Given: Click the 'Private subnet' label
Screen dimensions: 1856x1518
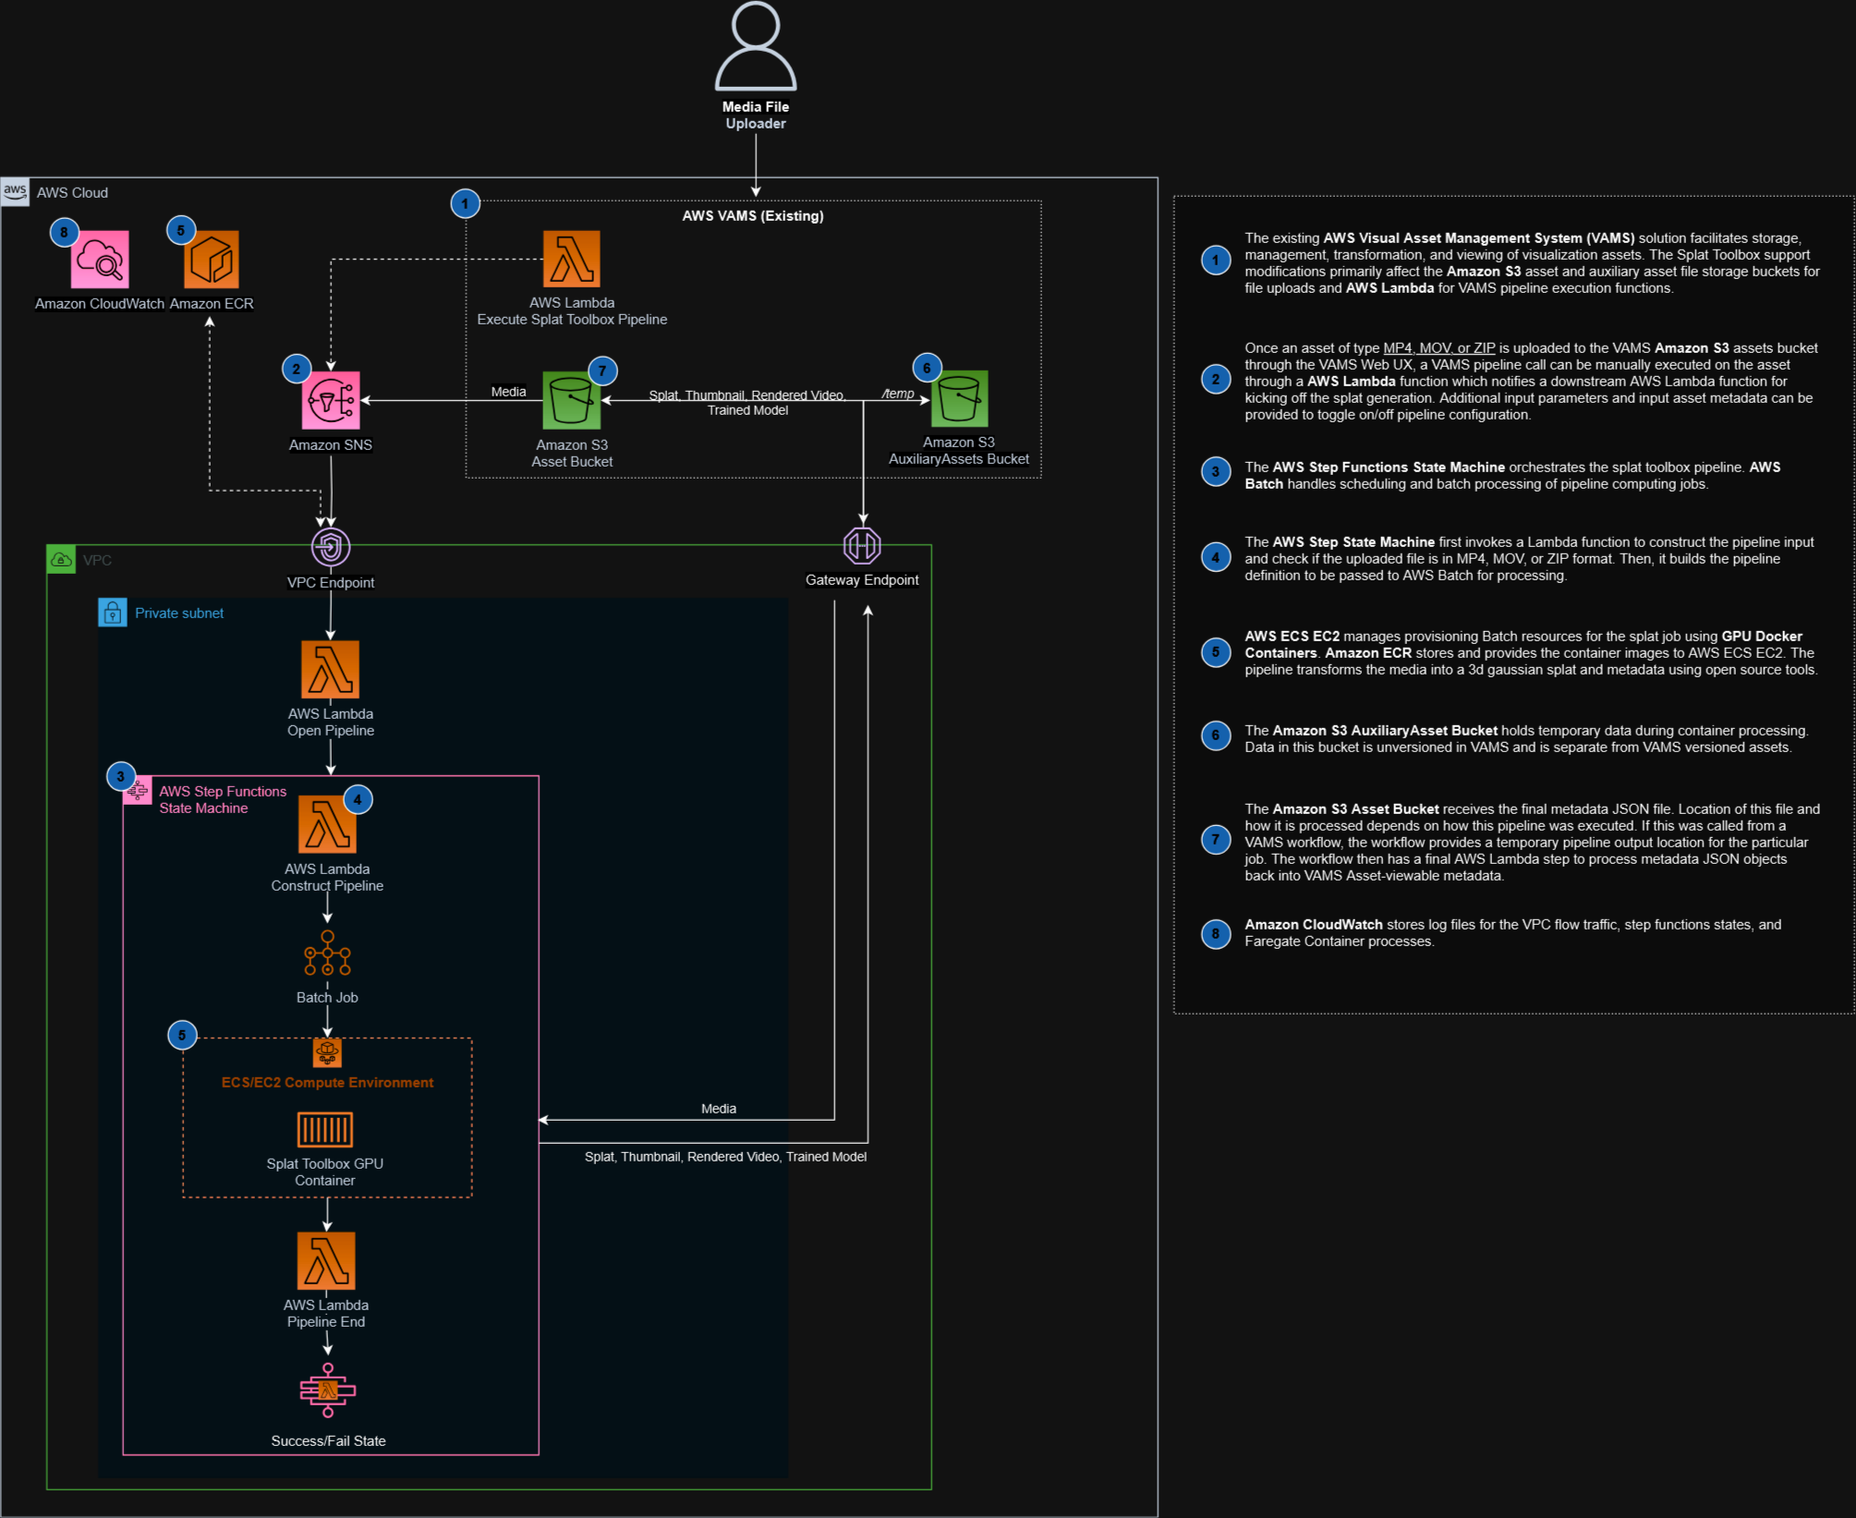Looking at the screenshot, I should click(179, 613).
